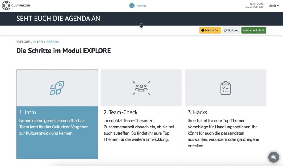Click the Team-Check card description text

139,130
